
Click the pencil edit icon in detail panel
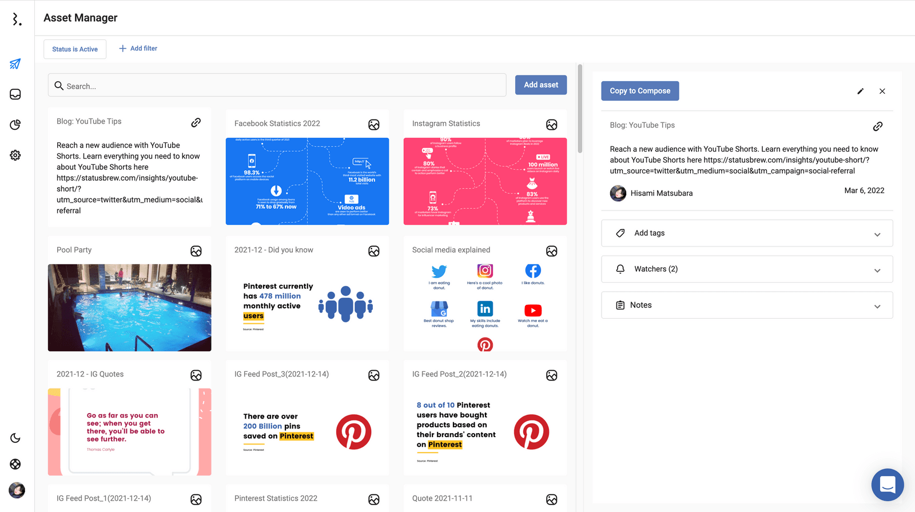point(860,92)
